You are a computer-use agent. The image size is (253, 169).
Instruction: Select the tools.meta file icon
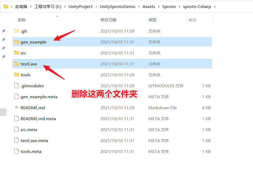(16, 151)
